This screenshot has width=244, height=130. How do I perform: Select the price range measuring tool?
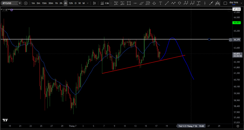198,3
